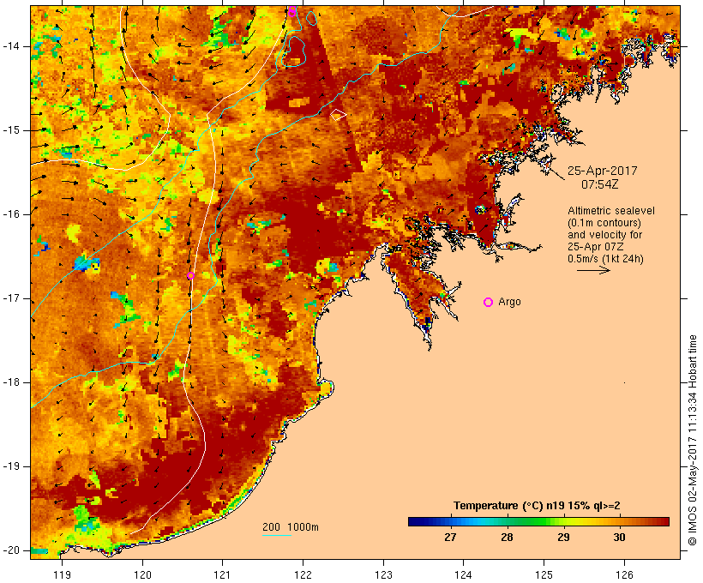
Task: Click the small white diamond contour near 15°S
Action: pos(338,115)
